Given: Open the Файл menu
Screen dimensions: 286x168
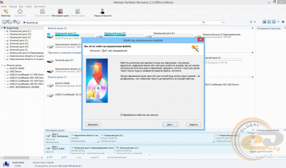Looking at the screenshot, I should click(x=4, y=6).
